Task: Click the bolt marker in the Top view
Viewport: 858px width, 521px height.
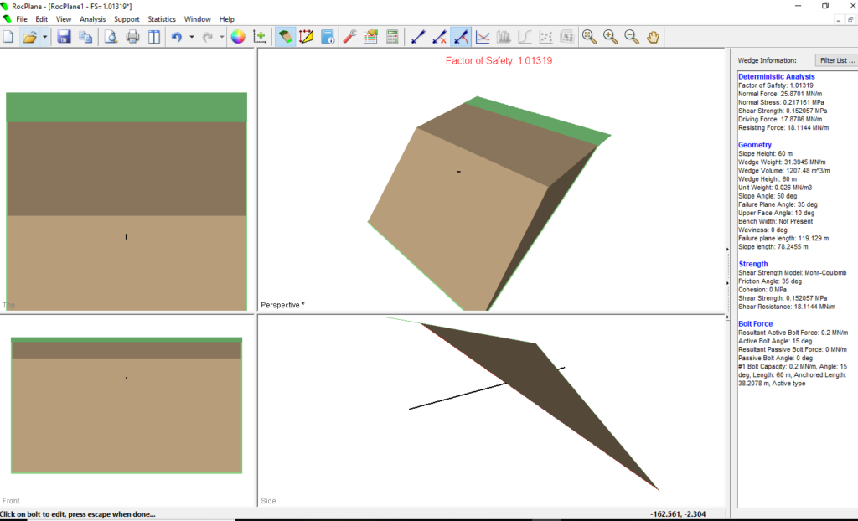Action: (127, 236)
